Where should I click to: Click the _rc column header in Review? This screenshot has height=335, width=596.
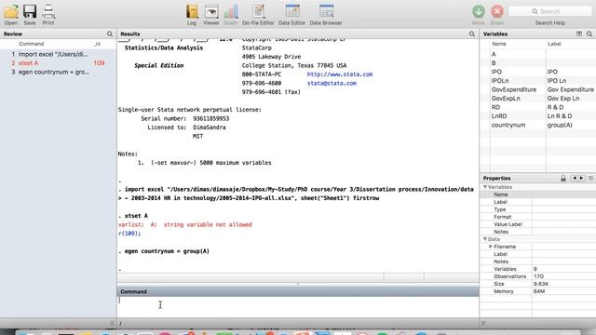(x=98, y=44)
